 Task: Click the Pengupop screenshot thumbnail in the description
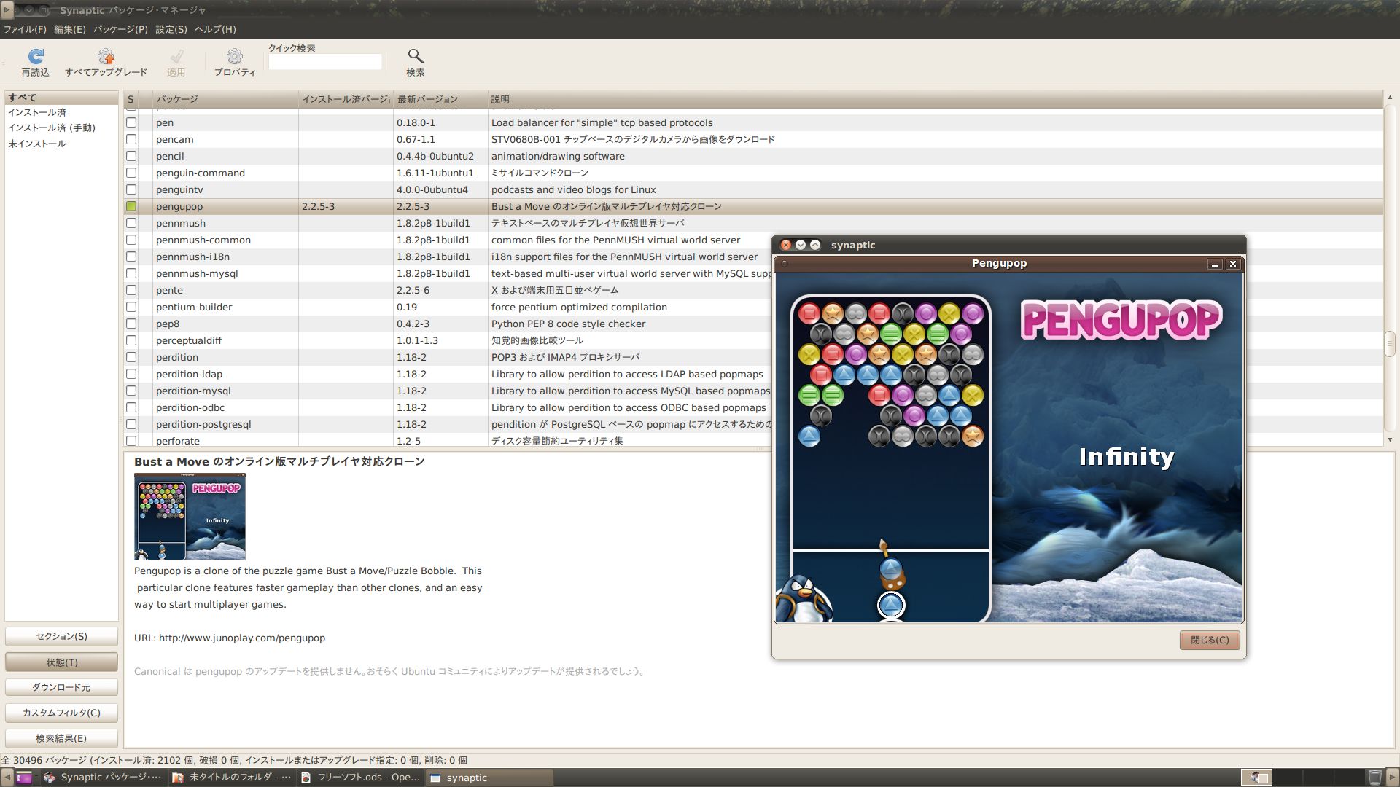[190, 516]
